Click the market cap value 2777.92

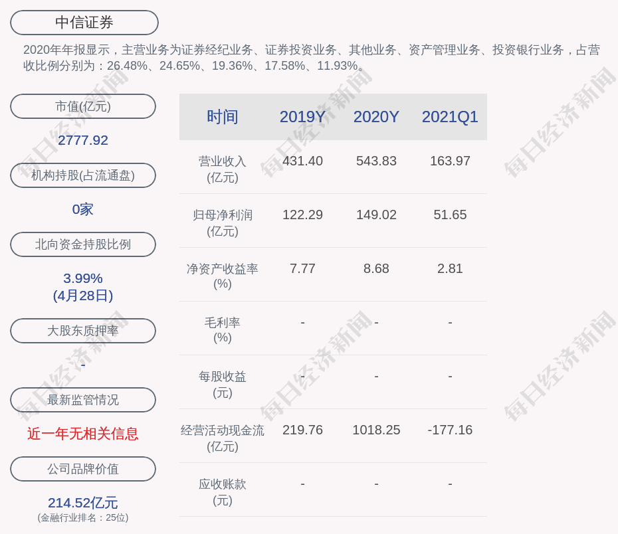coord(83,140)
